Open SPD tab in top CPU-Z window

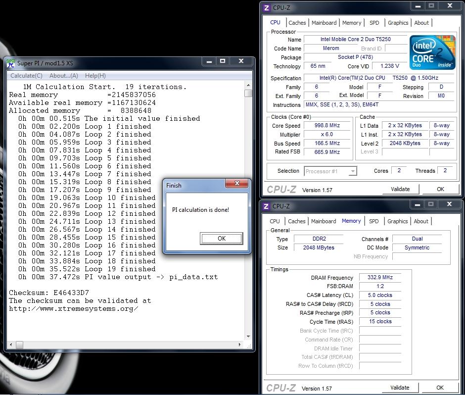[374, 23]
